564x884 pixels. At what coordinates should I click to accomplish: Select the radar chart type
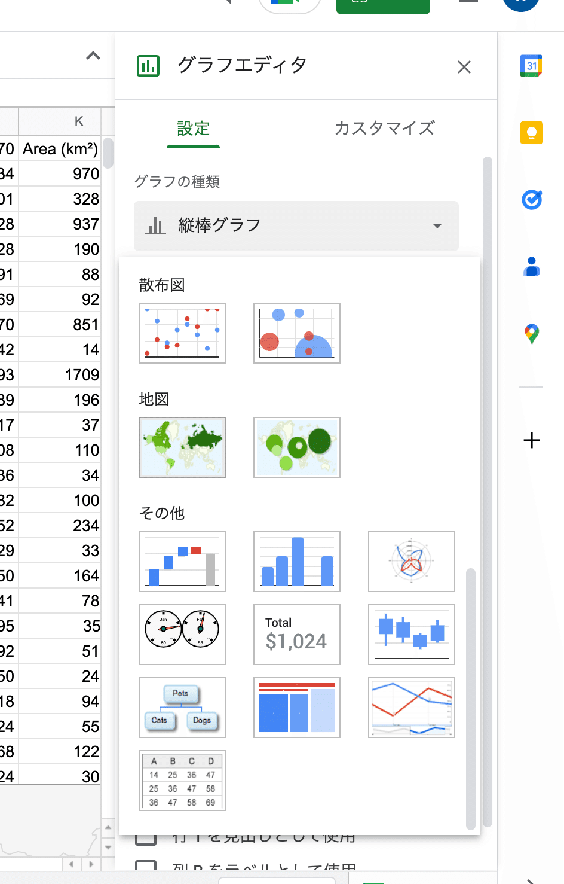point(411,561)
